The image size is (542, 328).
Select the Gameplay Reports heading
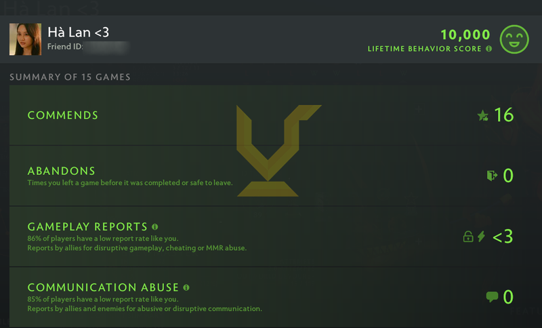87,227
